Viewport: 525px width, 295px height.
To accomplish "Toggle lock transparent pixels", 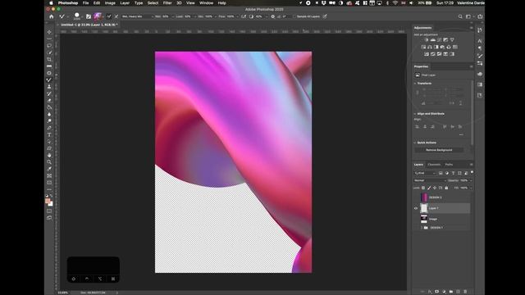I will (423, 188).
